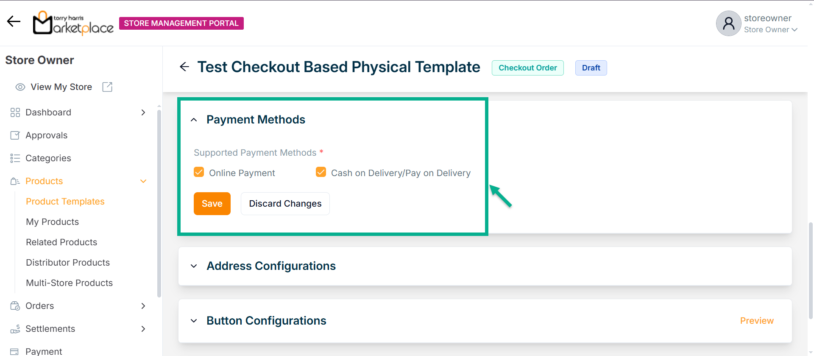Click the Marketplace logo

pyautogui.click(x=73, y=23)
